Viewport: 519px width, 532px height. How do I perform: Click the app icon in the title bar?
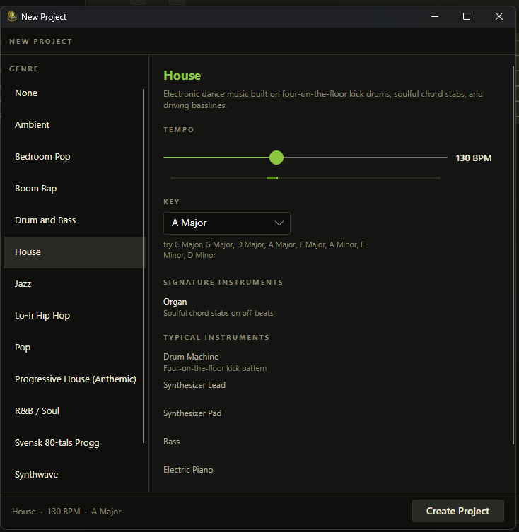coord(12,16)
